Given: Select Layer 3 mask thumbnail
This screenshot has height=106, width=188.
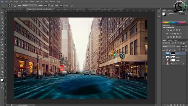Looking at the screenshot, I should pyautogui.click(x=173, y=54).
